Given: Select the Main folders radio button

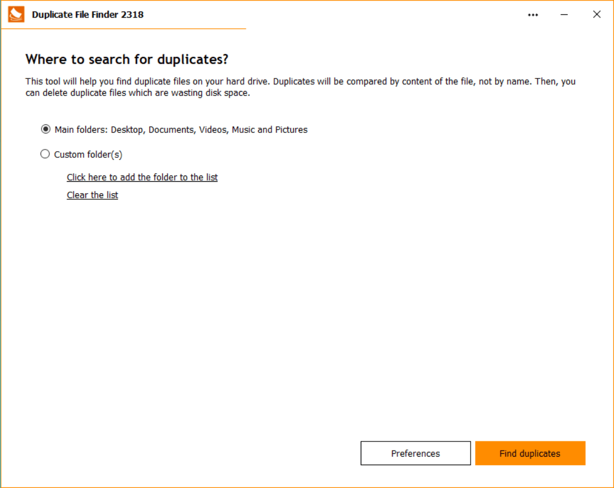Looking at the screenshot, I should click(x=46, y=130).
